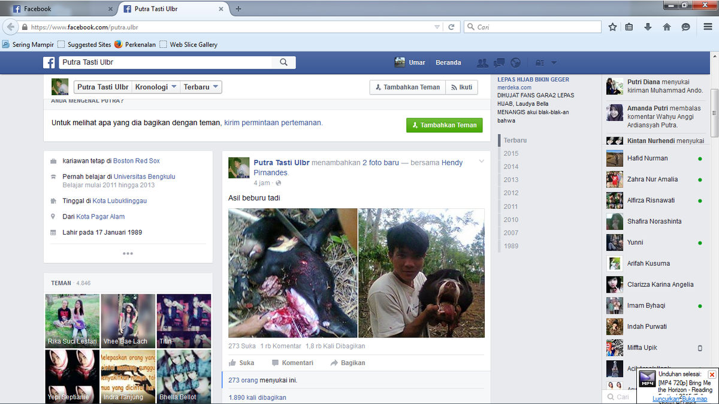This screenshot has width=719, height=404.
Task: Open Indra Tanjung friend thumbnail
Action: tap(128, 376)
